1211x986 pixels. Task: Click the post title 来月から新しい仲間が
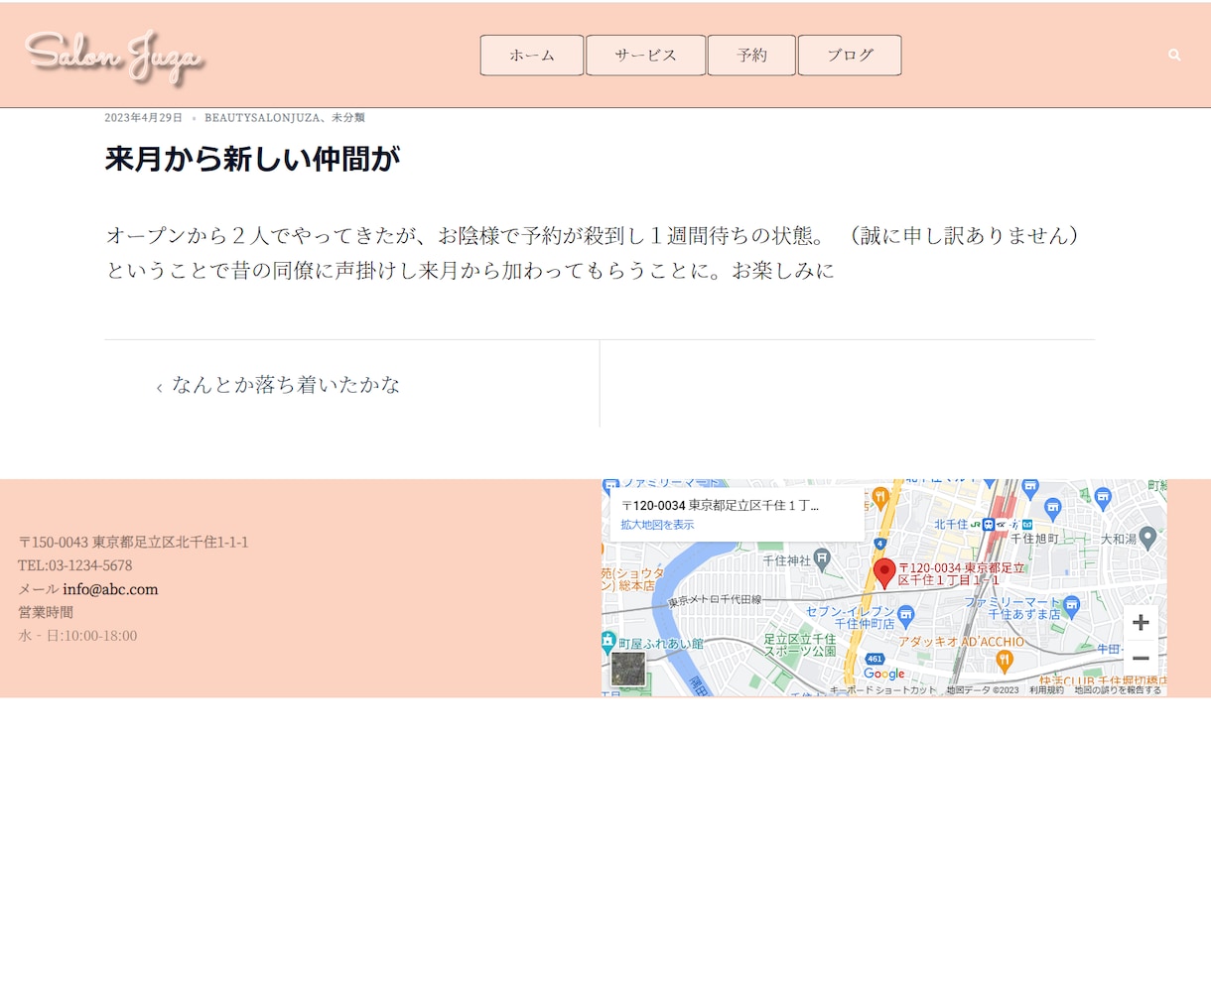click(252, 159)
